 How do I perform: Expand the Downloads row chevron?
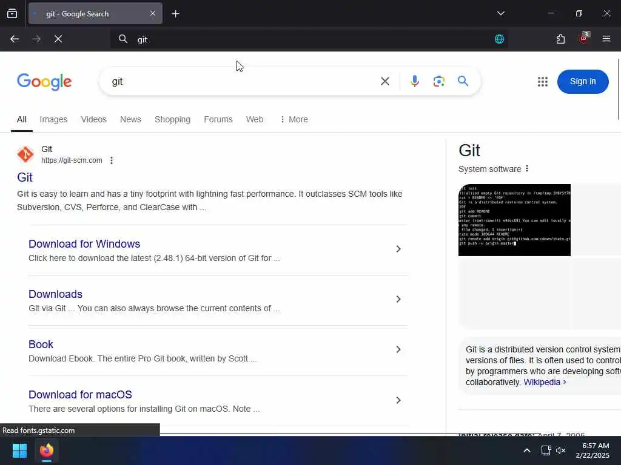tap(398, 299)
